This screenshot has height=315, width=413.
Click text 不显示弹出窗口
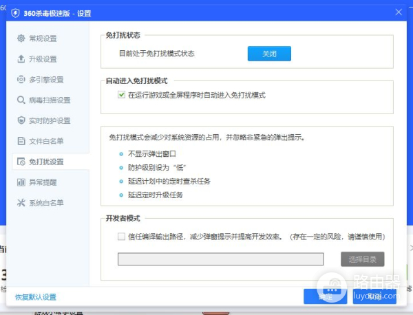152,153
